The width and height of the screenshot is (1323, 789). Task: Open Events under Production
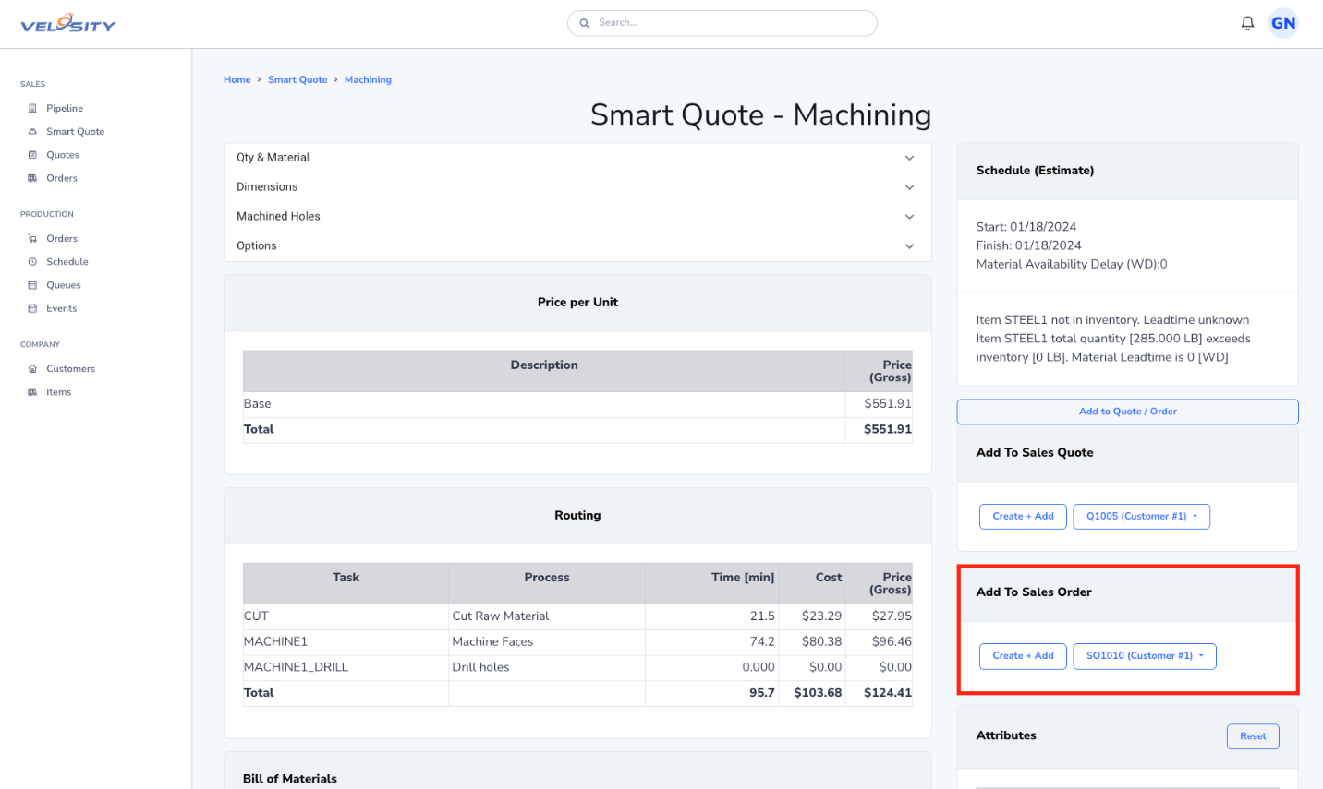click(62, 308)
